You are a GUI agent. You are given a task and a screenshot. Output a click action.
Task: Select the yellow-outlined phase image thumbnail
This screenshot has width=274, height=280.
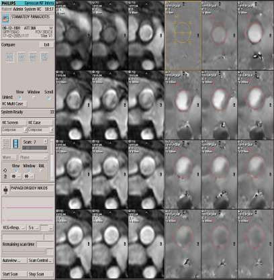pyautogui.click(x=183, y=36)
